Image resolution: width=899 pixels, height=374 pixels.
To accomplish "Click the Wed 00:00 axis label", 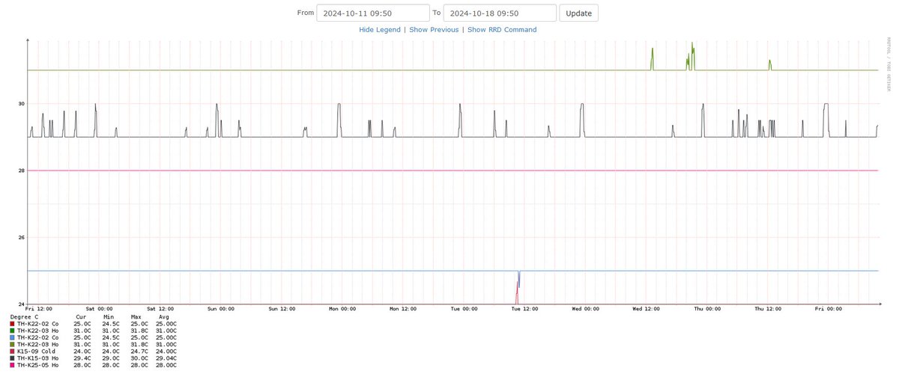I will (585, 308).
